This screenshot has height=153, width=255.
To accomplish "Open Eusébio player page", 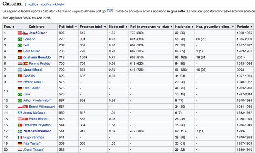I will [x=29, y=76].
